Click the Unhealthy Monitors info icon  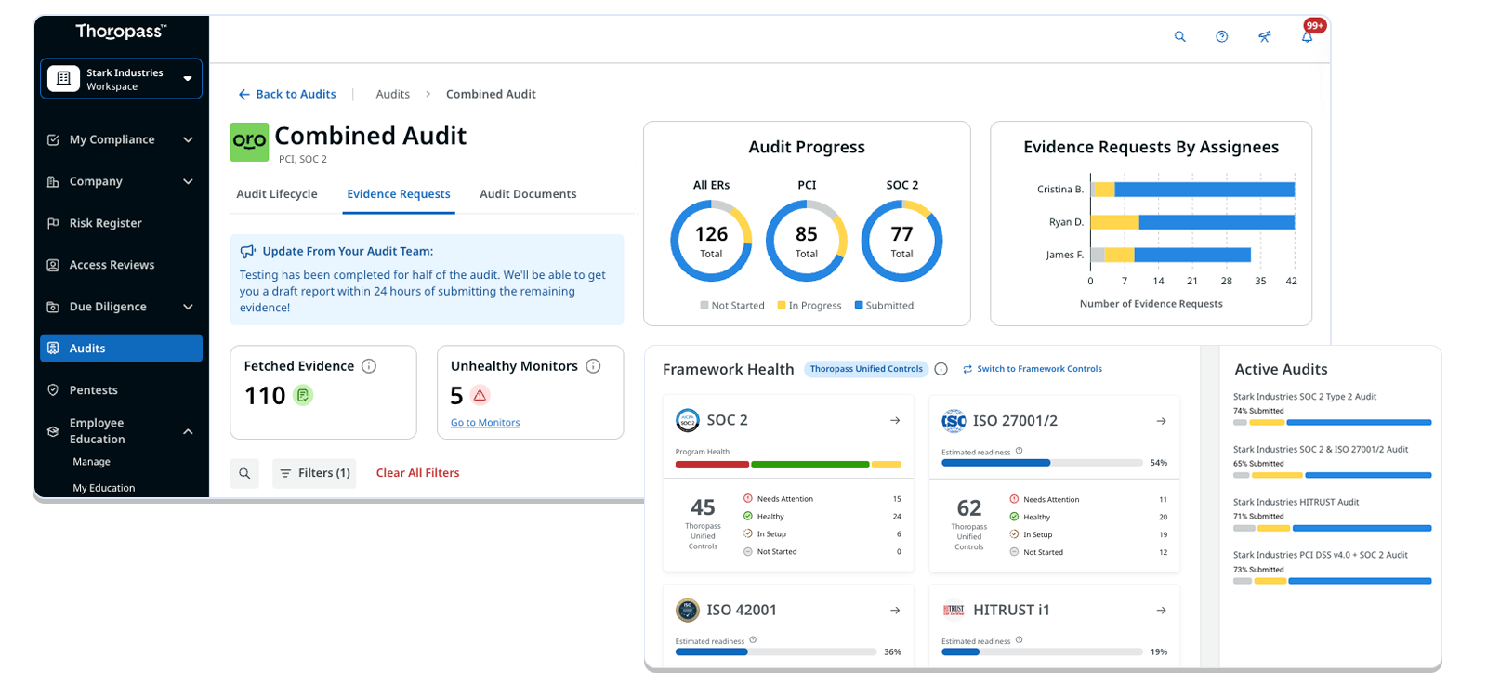[593, 366]
